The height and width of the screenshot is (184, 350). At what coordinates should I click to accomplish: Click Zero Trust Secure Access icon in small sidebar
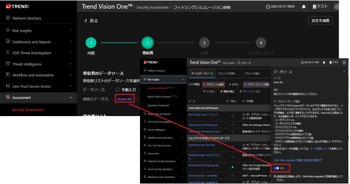click(145, 145)
